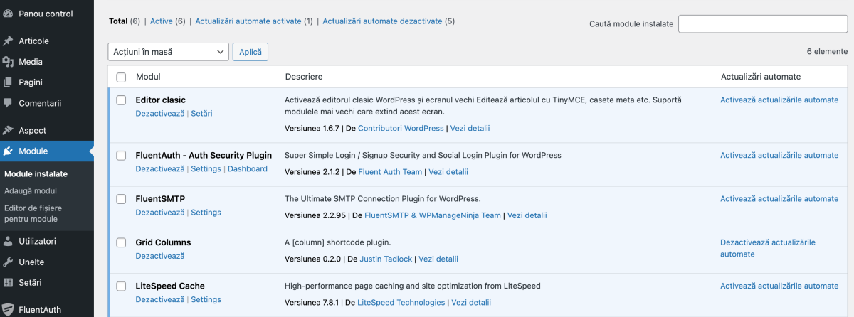Viewport: 854px width, 317px height.
Task: Open the Acțiuni în masă dropdown
Action: click(168, 52)
